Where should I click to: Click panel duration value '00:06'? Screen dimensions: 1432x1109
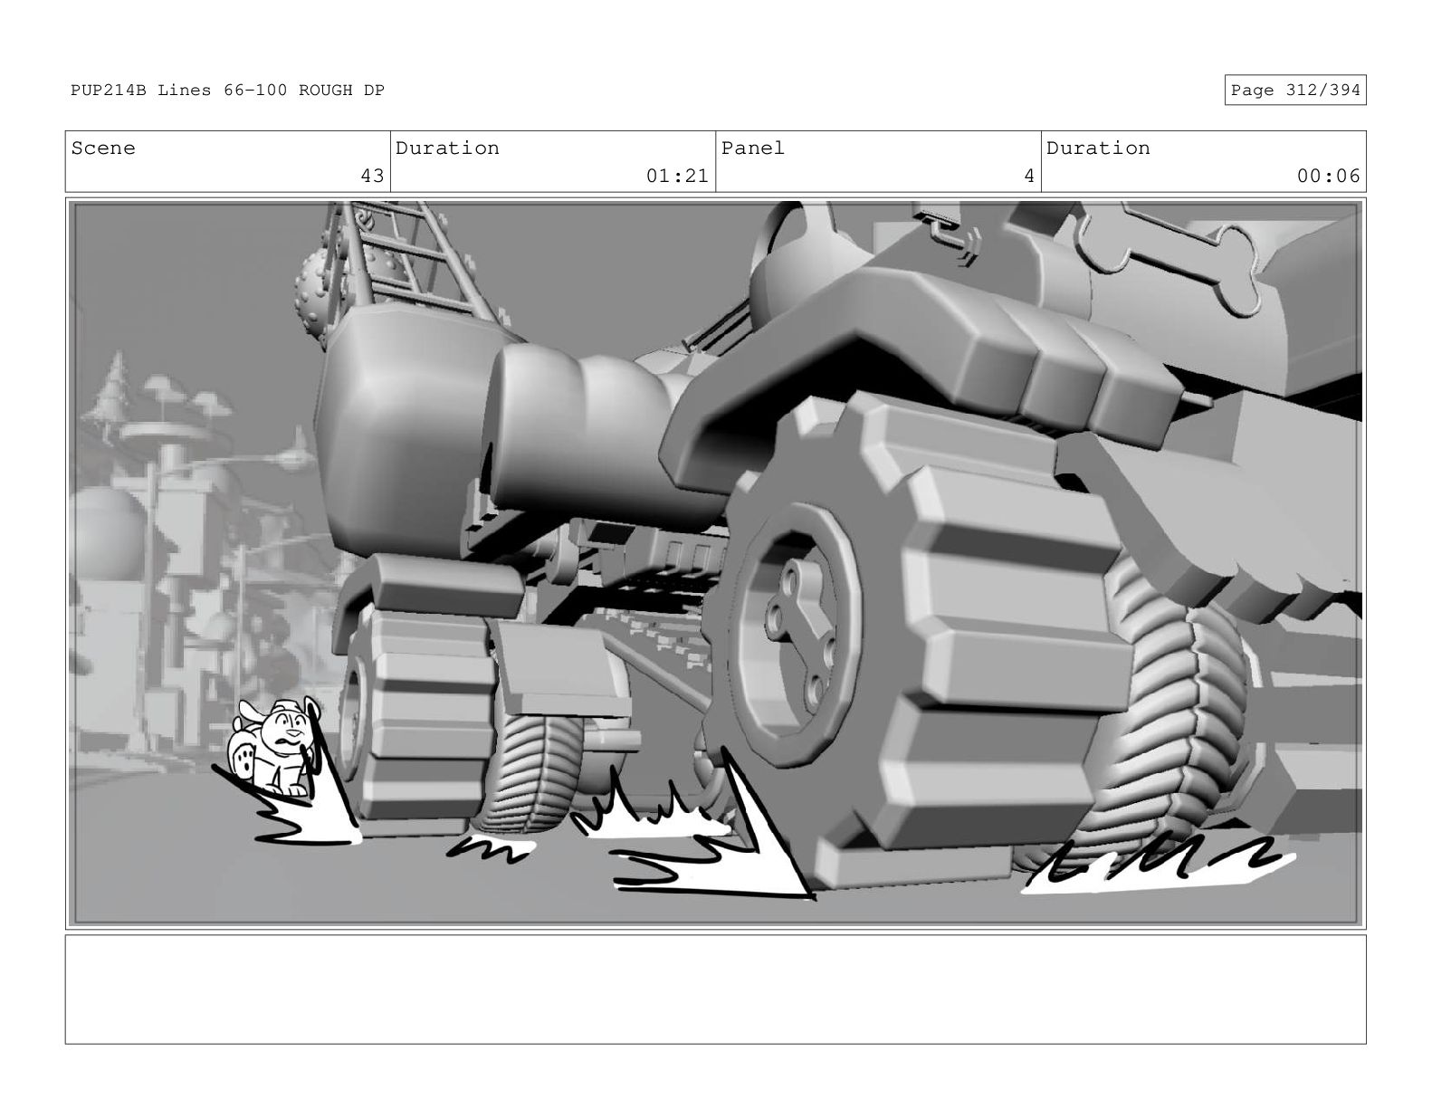(1328, 176)
